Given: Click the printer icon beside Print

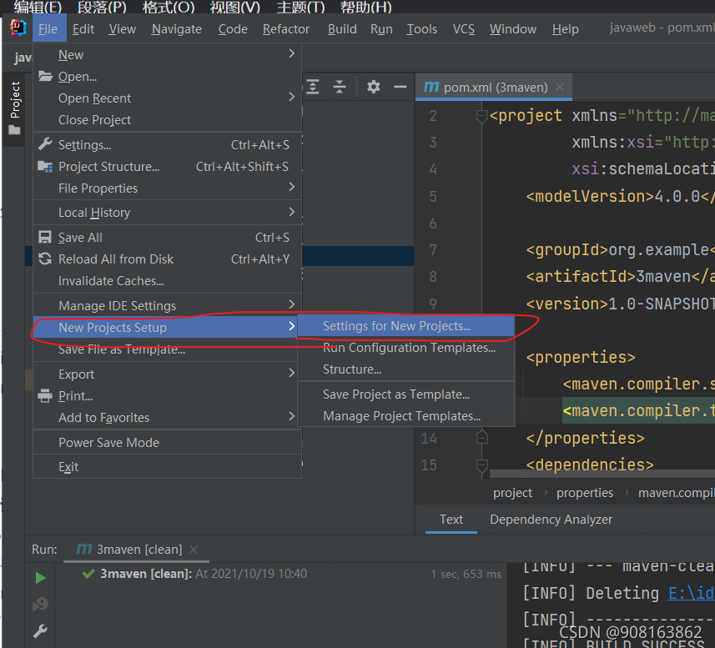Looking at the screenshot, I should (x=45, y=395).
